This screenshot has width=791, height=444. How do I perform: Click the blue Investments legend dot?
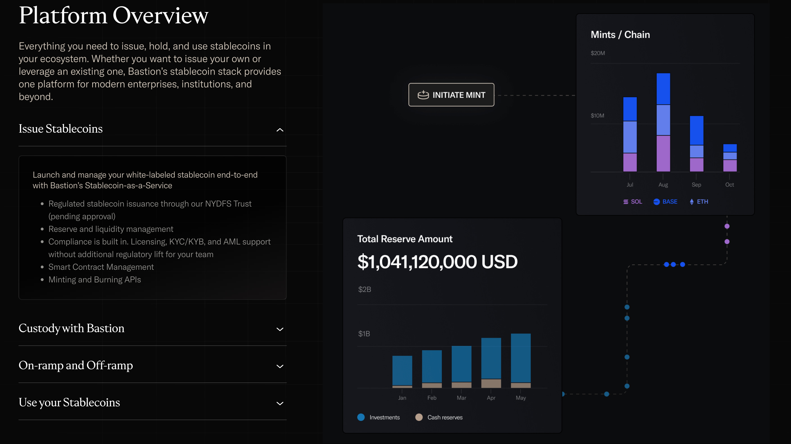pyautogui.click(x=361, y=417)
